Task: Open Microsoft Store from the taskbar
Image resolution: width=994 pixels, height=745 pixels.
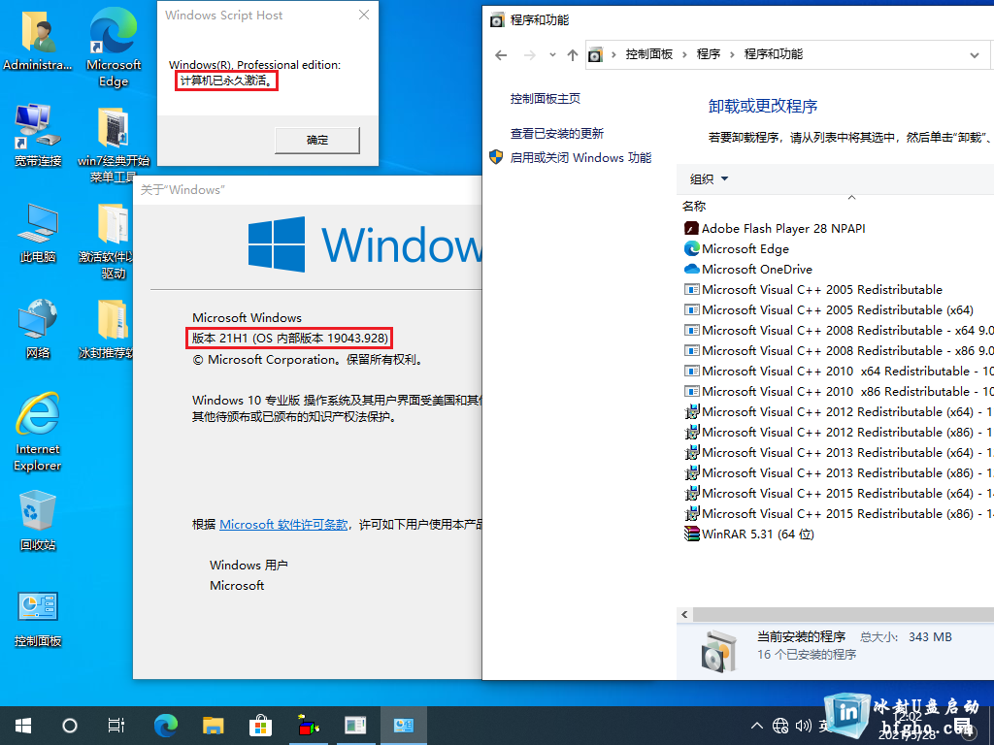Action: tap(260, 726)
